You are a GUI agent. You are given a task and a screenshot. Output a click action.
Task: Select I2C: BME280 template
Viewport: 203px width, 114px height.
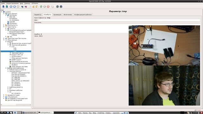(16, 78)
